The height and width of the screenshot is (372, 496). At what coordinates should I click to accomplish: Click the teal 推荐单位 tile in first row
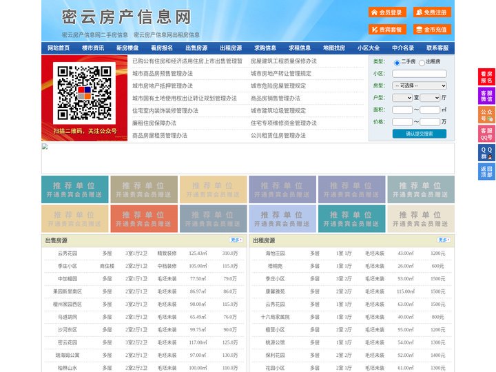coord(75,189)
